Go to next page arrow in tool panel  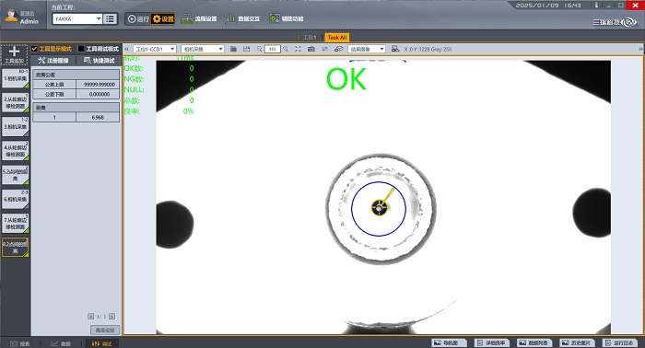[x=111, y=317]
